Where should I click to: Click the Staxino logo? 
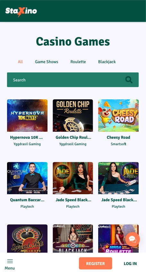pos(21,12)
